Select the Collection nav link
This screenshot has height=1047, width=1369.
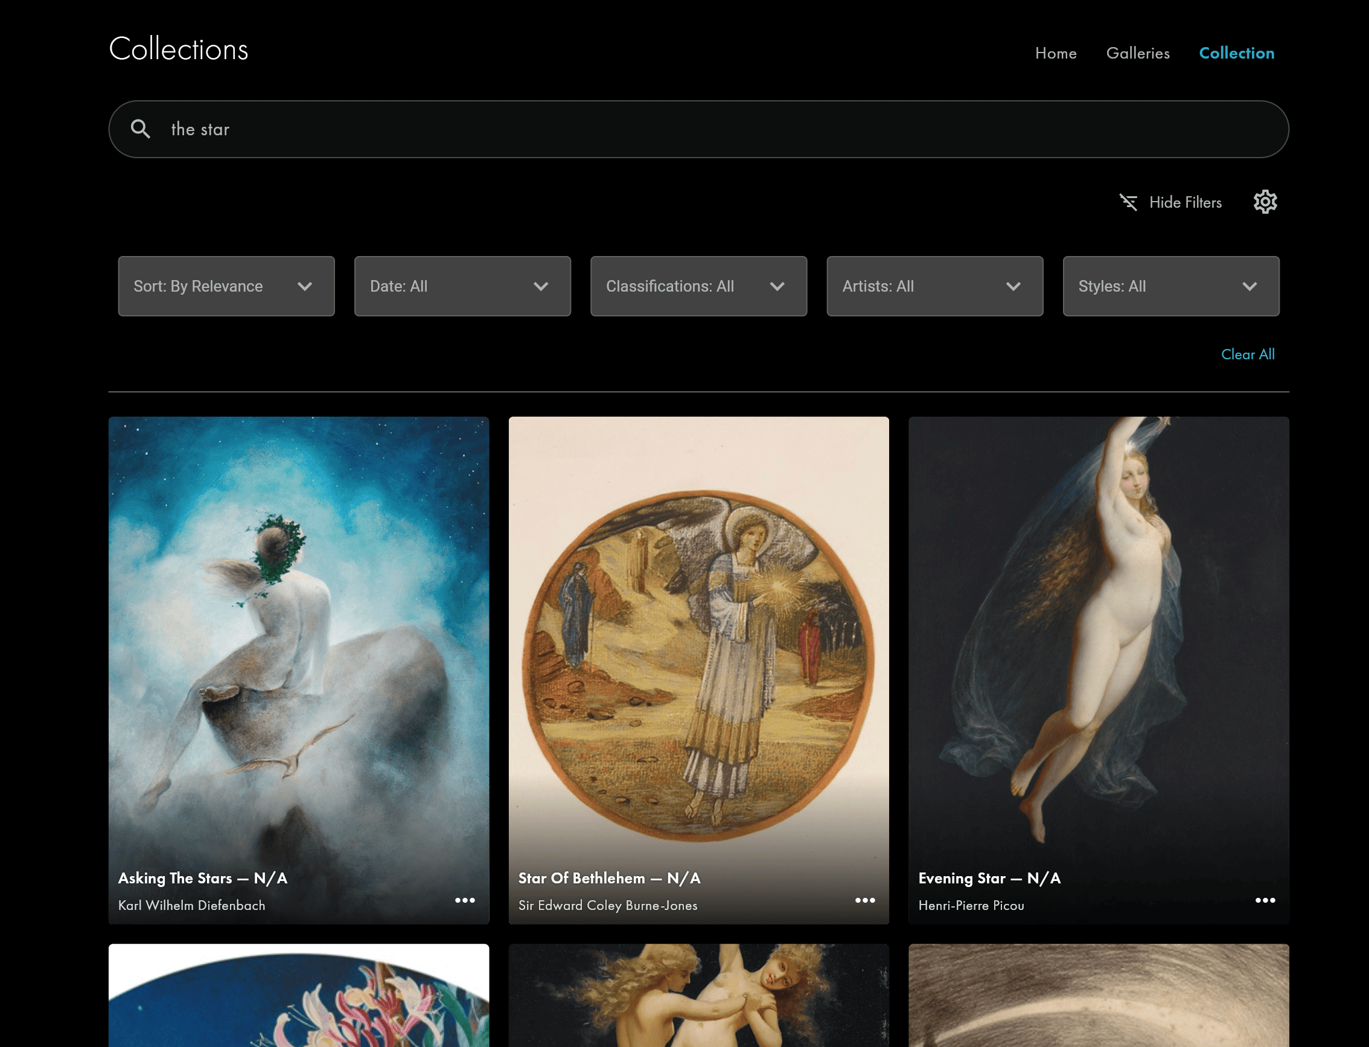click(1236, 53)
